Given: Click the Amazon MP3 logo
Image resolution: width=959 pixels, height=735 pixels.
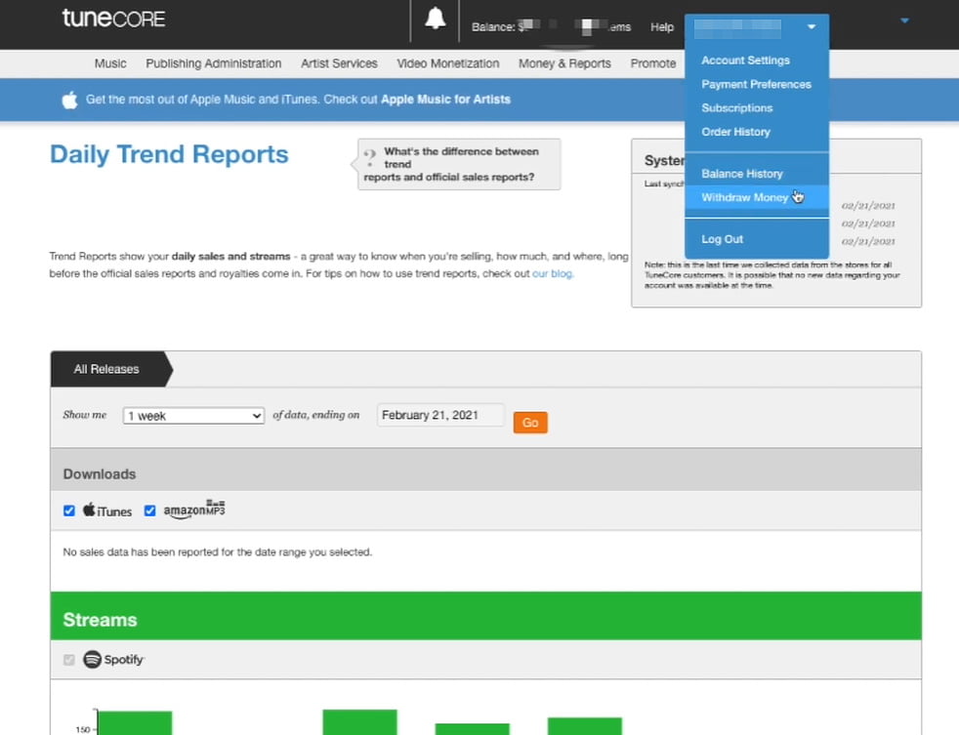Looking at the screenshot, I should (x=193, y=510).
